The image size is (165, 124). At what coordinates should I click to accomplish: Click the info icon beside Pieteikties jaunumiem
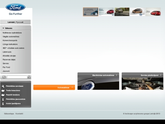tap(3, 99)
